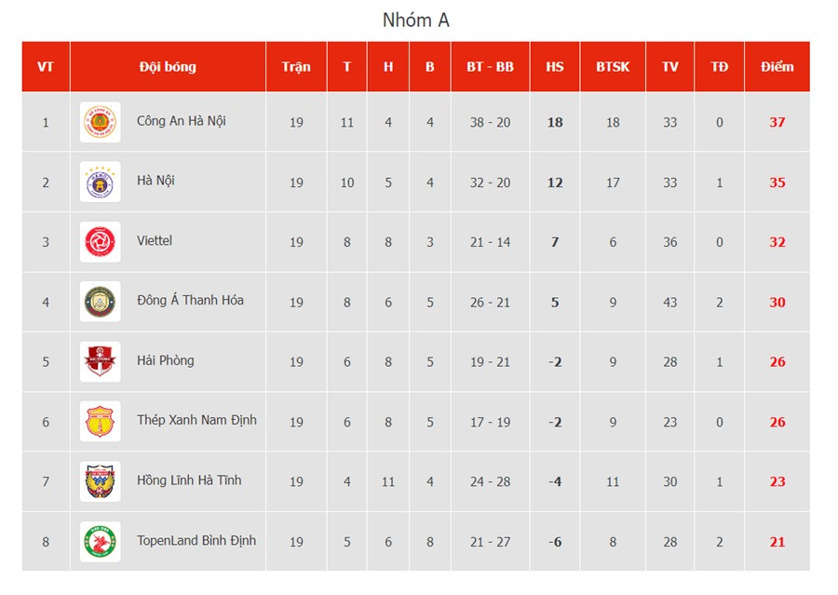The image size is (838, 595).
Task: Open TopenLand Bình Định team name
Action: [x=196, y=540]
